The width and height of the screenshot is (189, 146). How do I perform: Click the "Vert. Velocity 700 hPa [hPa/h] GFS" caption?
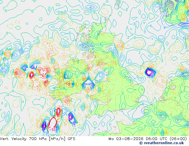[38, 139]
